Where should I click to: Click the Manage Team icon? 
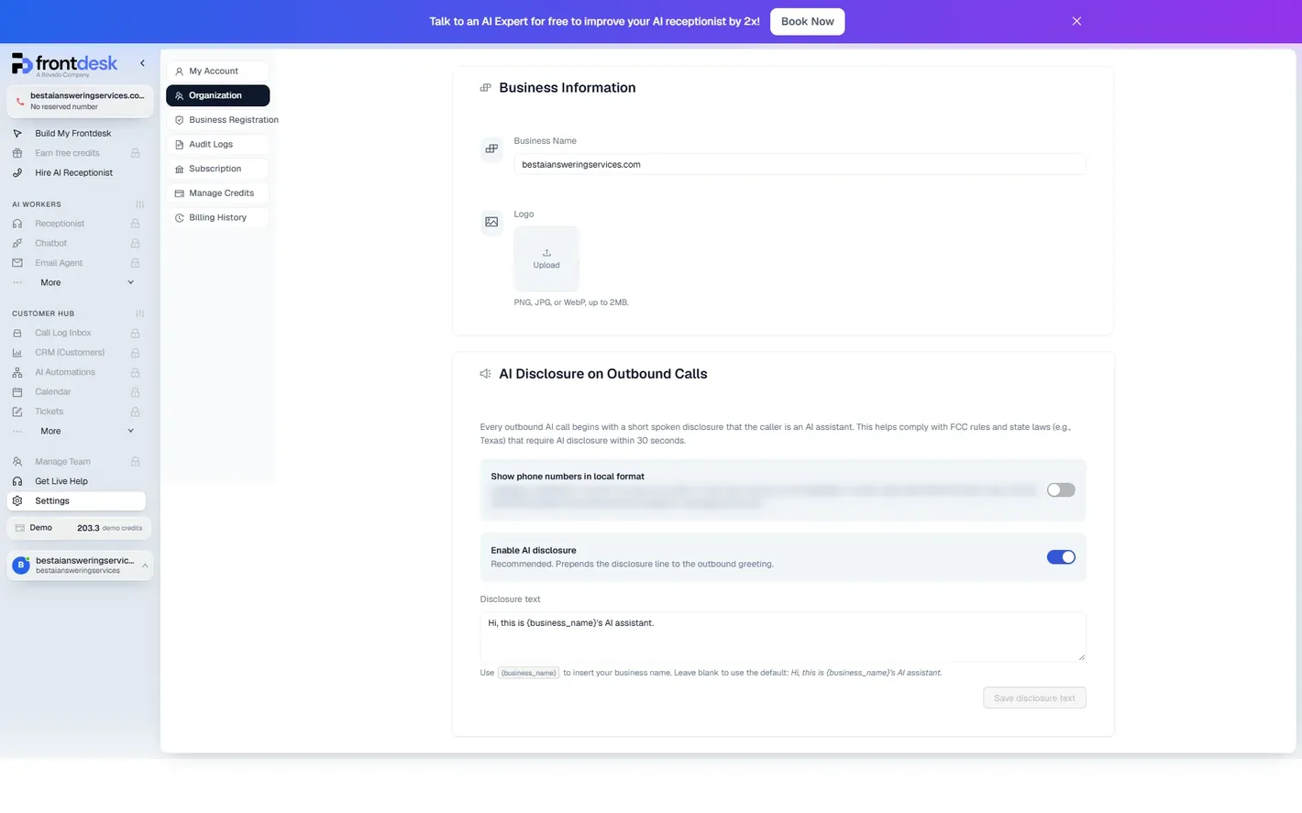[17, 462]
